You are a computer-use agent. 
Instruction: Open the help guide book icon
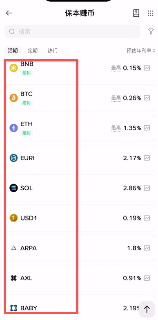(136, 13)
